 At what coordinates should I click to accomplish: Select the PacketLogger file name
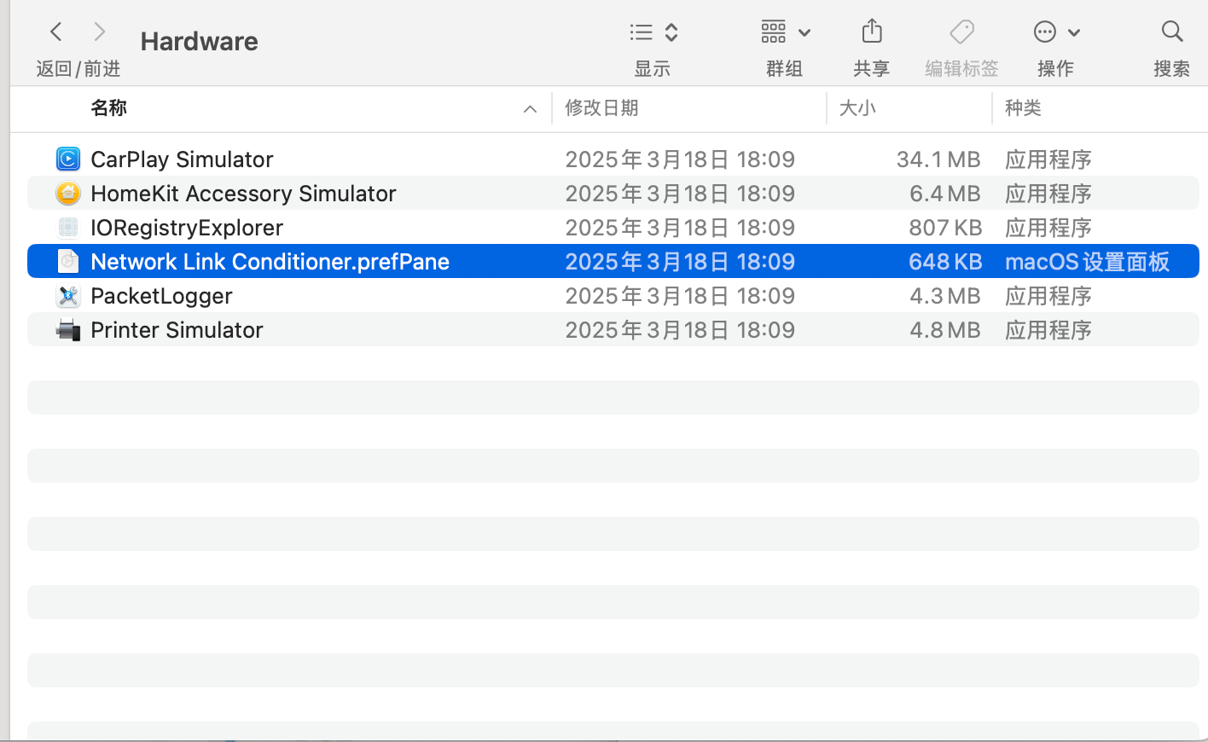click(x=161, y=296)
